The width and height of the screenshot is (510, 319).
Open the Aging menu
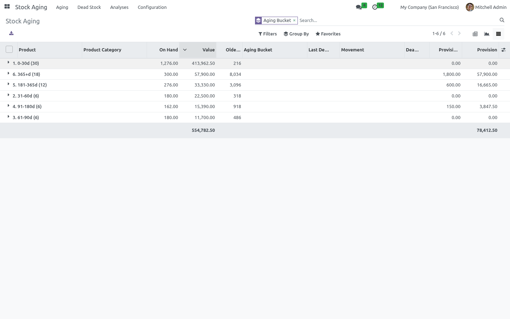(62, 7)
